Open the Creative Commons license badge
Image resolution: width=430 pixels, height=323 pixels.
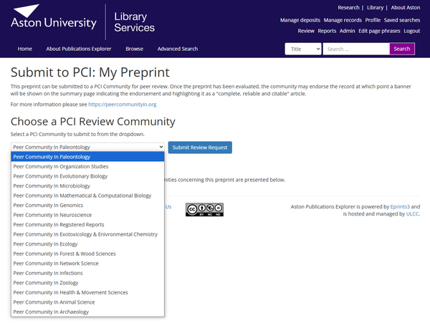click(x=204, y=210)
